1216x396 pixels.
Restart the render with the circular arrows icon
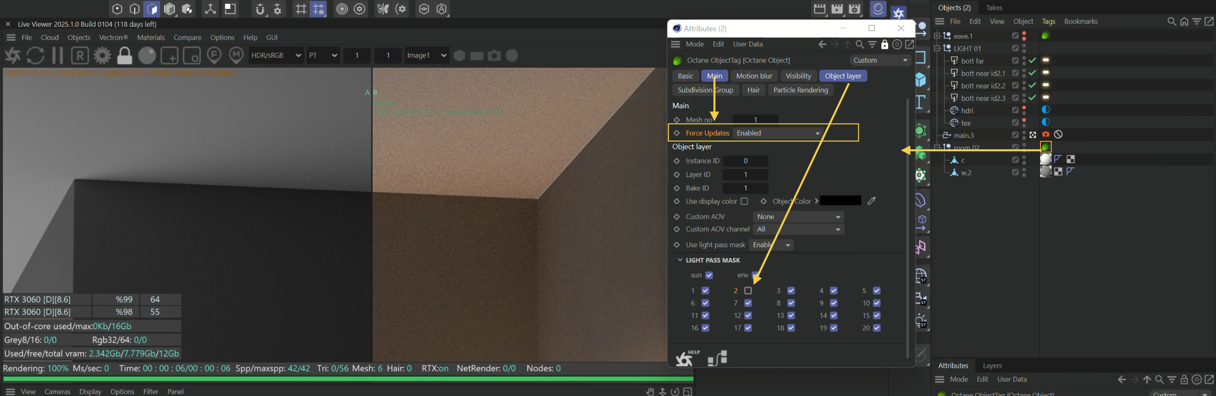(x=35, y=55)
